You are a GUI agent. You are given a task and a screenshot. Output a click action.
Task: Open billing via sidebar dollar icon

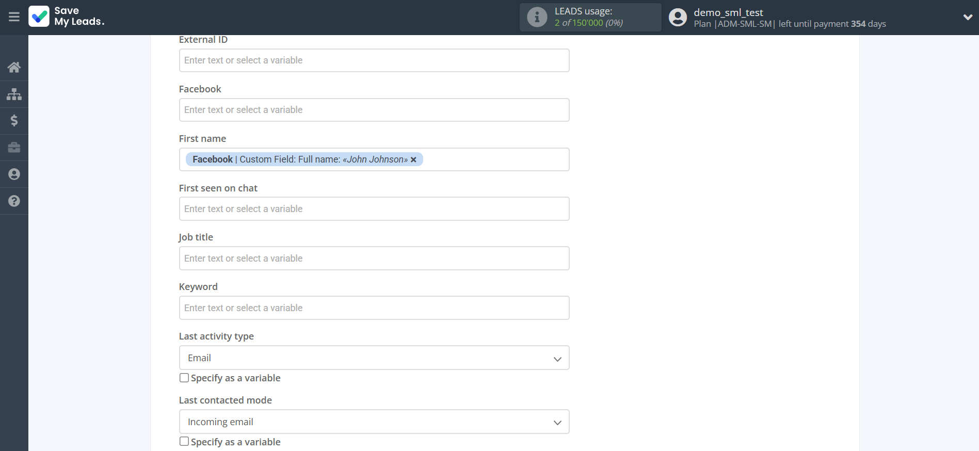pyautogui.click(x=14, y=121)
